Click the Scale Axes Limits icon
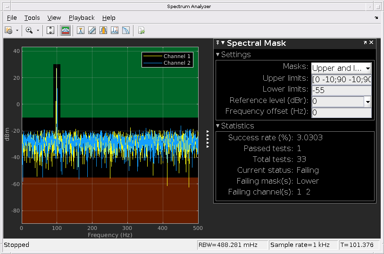This screenshot has height=254, width=384. point(51,30)
